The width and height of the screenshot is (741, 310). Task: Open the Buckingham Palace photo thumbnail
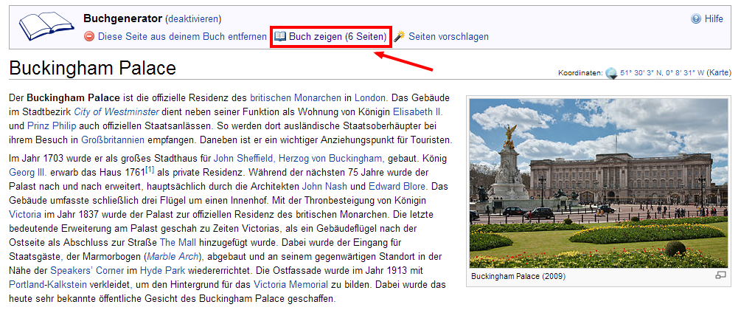point(599,183)
